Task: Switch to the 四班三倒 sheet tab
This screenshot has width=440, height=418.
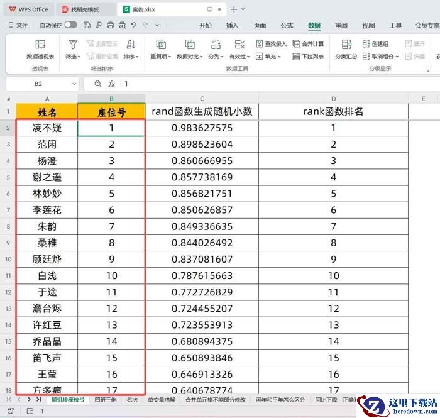Action: pyautogui.click(x=105, y=399)
